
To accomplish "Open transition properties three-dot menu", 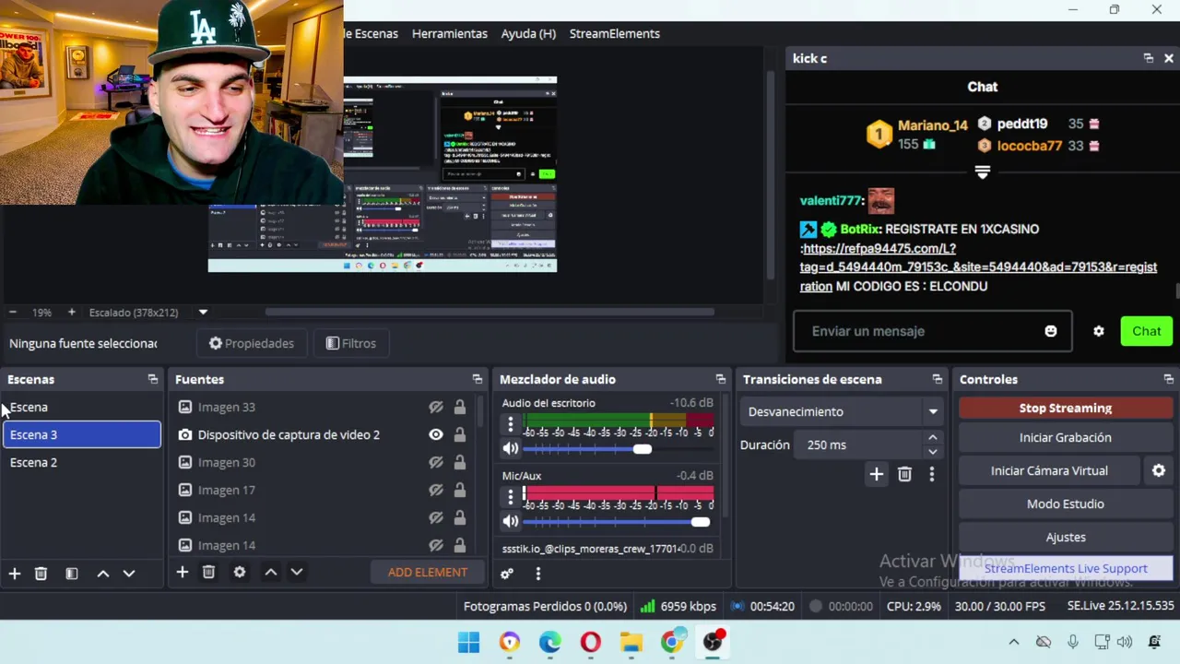I will (x=932, y=474).
